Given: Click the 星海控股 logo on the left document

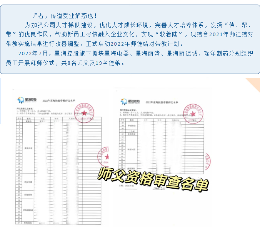Looking at the screenshot, I should click(27, 100).
